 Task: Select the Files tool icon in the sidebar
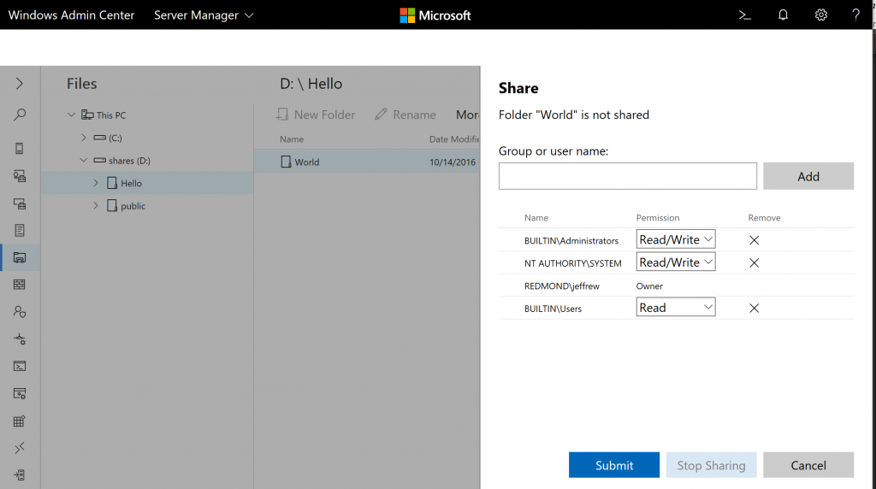click(x=20, y=257)
